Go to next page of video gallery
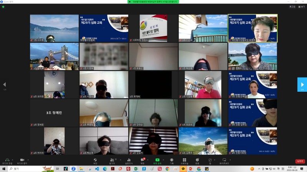The height and width of the screenshot is (172, 307). click(302, 84)
